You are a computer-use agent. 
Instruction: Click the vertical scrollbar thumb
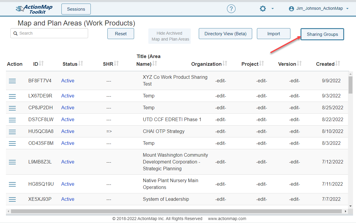click(x=351, y=85)
